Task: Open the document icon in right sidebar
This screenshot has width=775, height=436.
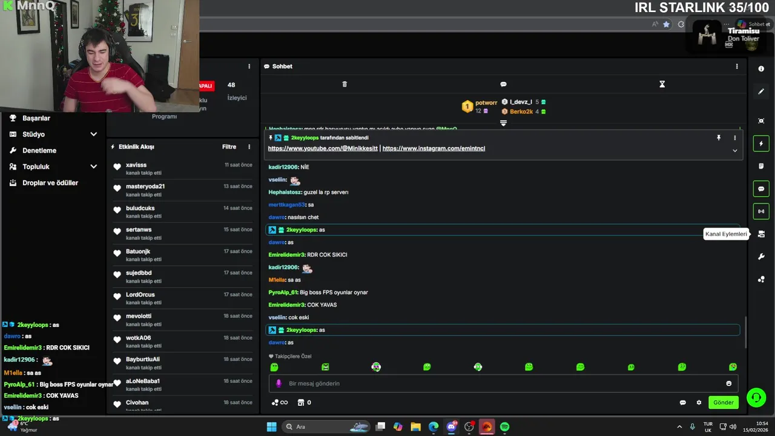Action: [761, 166]
